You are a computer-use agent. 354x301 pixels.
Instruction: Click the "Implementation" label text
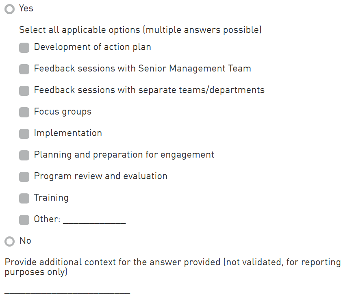click(68, 133)
